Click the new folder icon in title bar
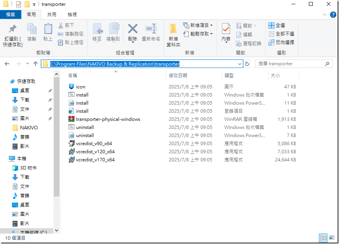Viewport: 339px width, 244px height. tap(27, 4)
